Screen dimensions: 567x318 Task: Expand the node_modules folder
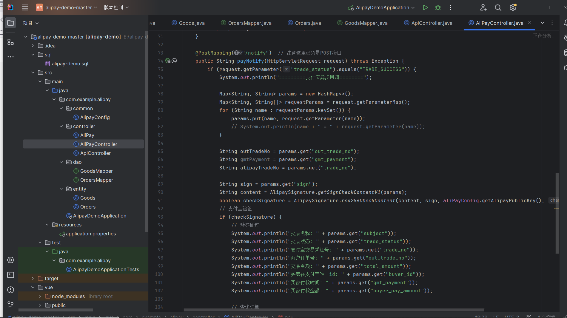tap(40, 296)
